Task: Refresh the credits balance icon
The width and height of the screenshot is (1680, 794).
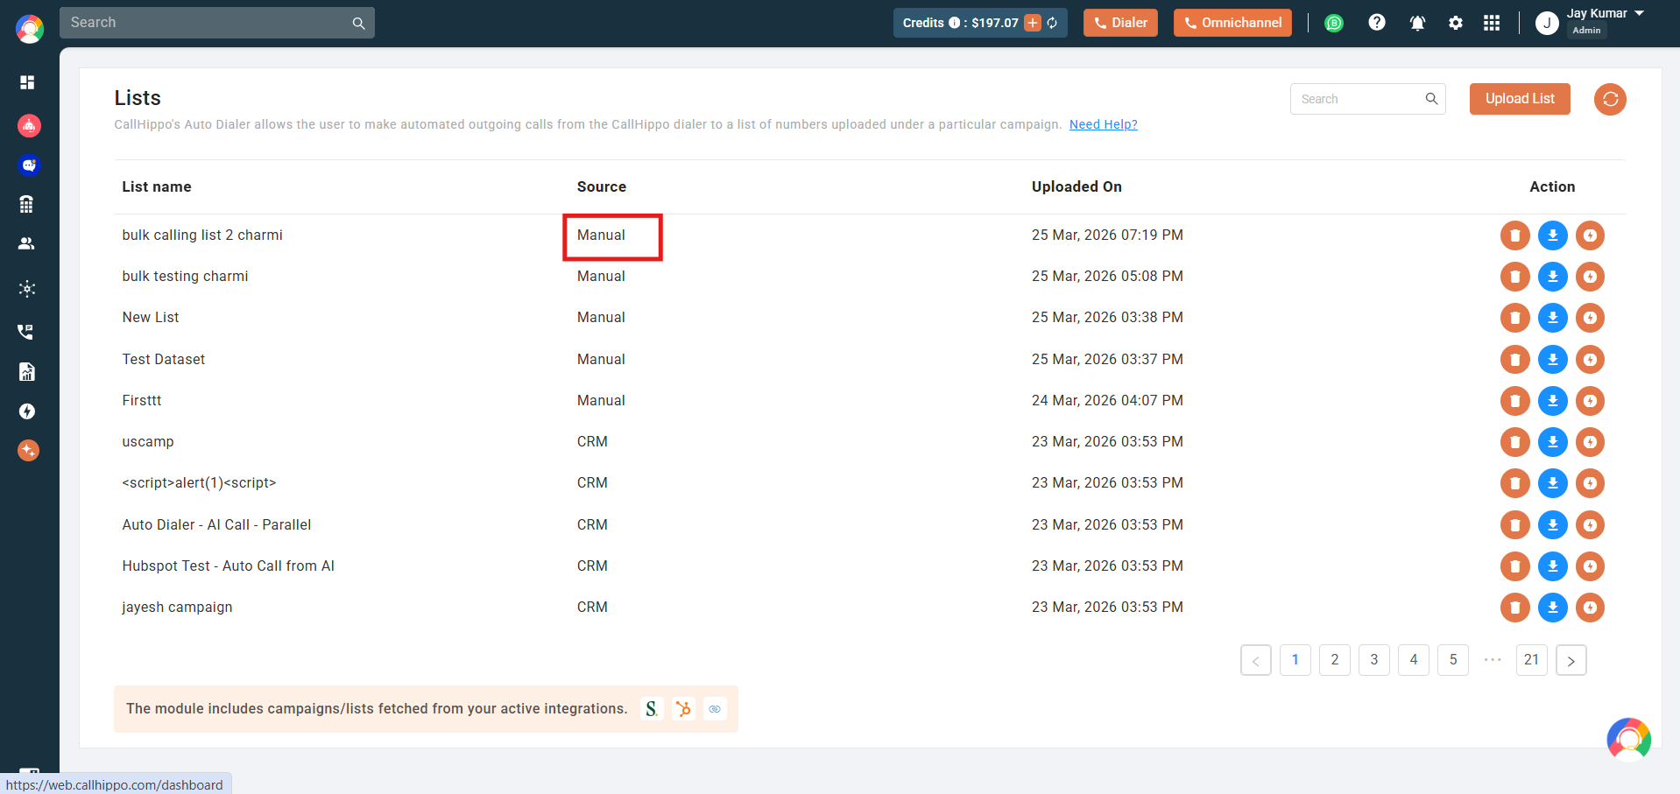Action: [1052, 23]
